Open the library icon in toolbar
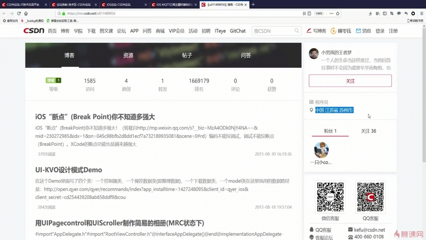This screenshot has width=426, height=240. click(x=377, y=13)
